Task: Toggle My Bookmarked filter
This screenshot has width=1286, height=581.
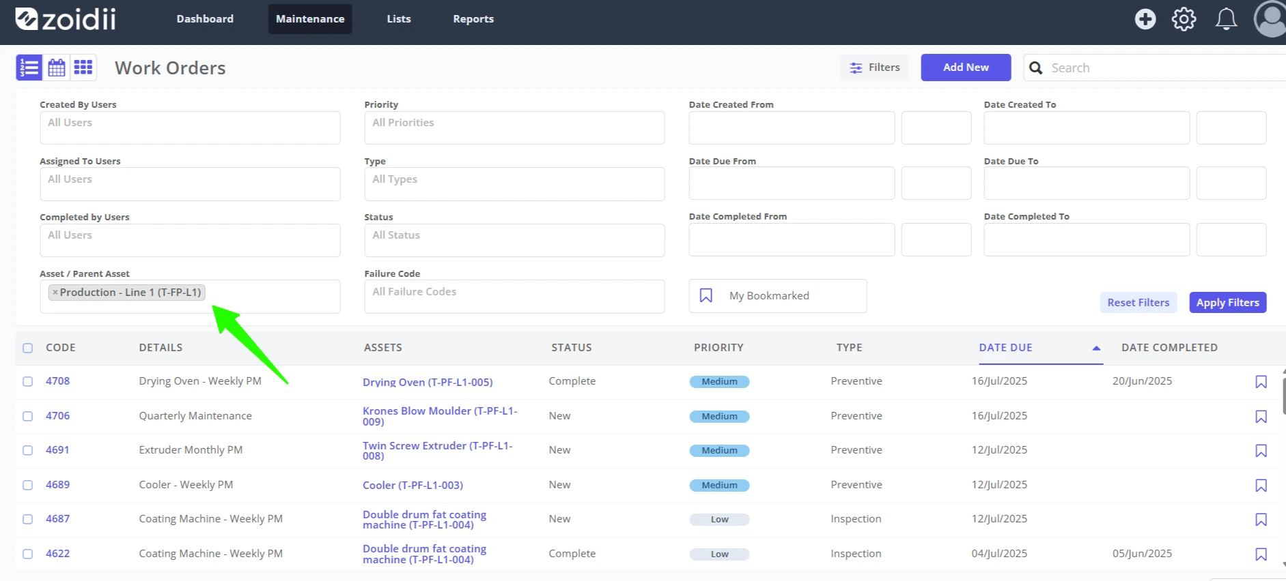Action: pyautogui.click(x=777, y=296)
